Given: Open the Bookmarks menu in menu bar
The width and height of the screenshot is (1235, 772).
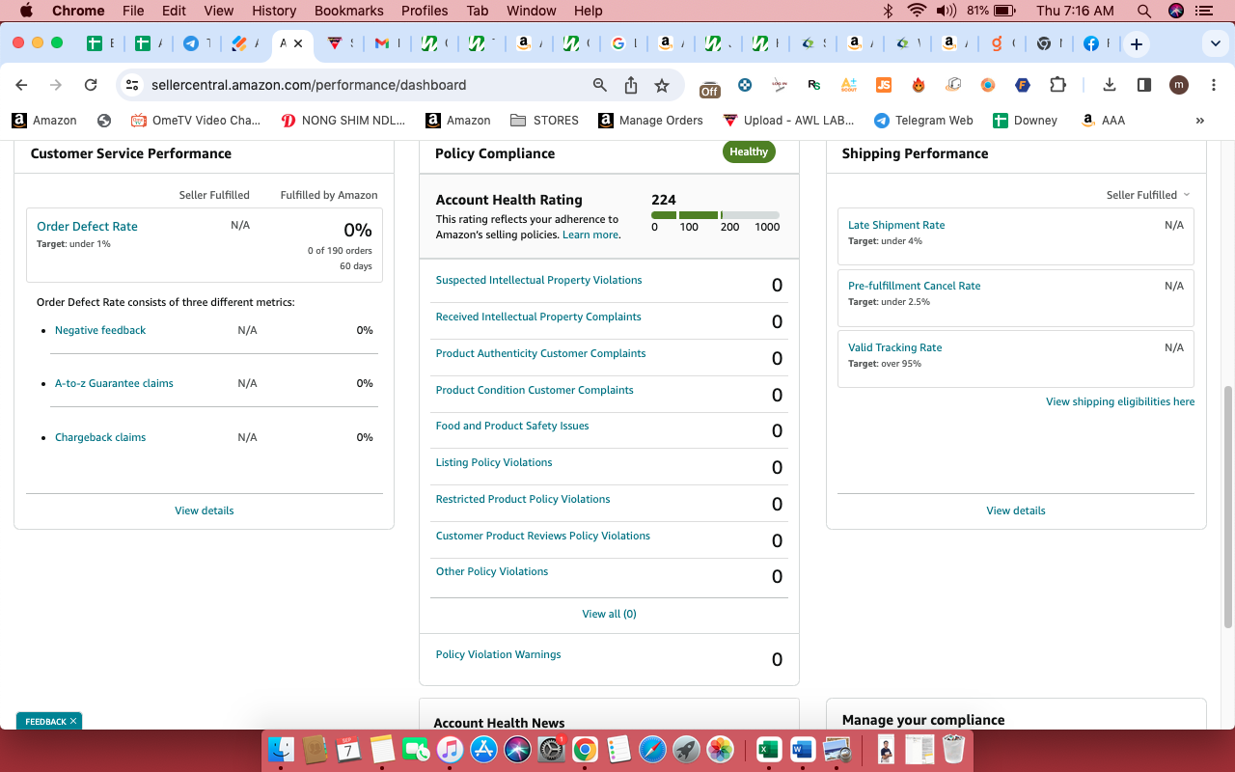Looking at the screenshot, I should tap(349, 11).
